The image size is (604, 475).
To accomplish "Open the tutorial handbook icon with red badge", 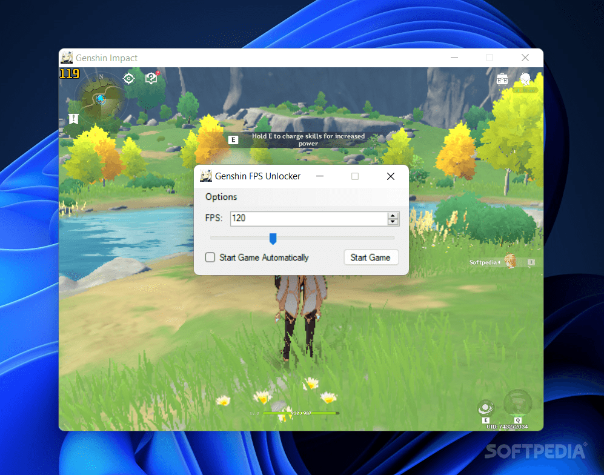I will point(152,78).
